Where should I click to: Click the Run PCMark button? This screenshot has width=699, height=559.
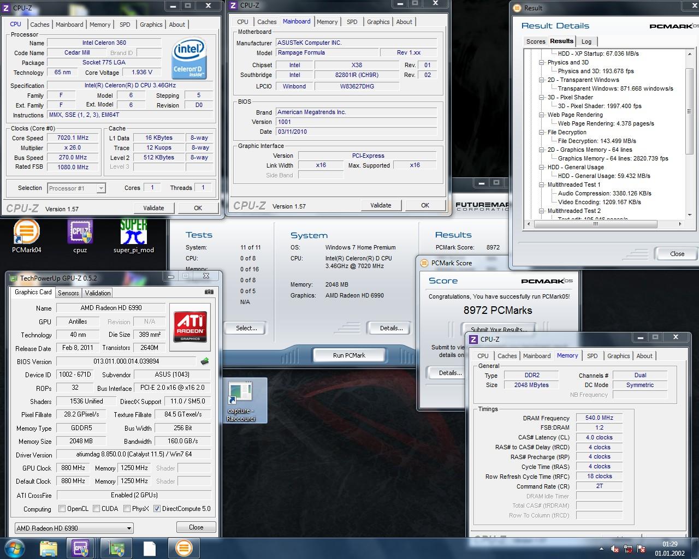tap(349, 355)
